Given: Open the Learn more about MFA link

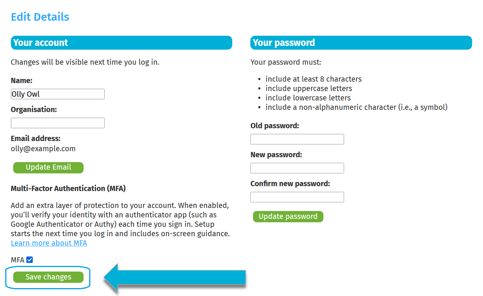Looking at the screenshot, I should (49, 243).
